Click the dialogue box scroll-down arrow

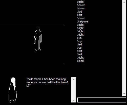[x=74, y=100]
